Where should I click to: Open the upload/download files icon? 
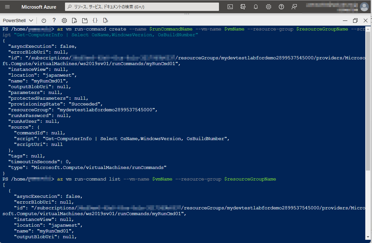tap(74, 20)
